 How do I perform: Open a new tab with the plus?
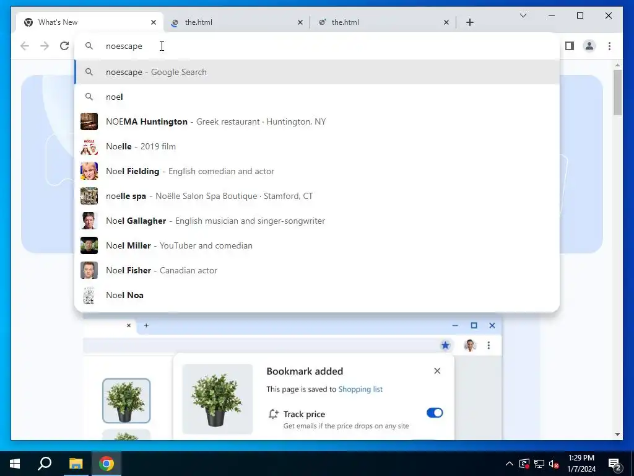[469, 22]
